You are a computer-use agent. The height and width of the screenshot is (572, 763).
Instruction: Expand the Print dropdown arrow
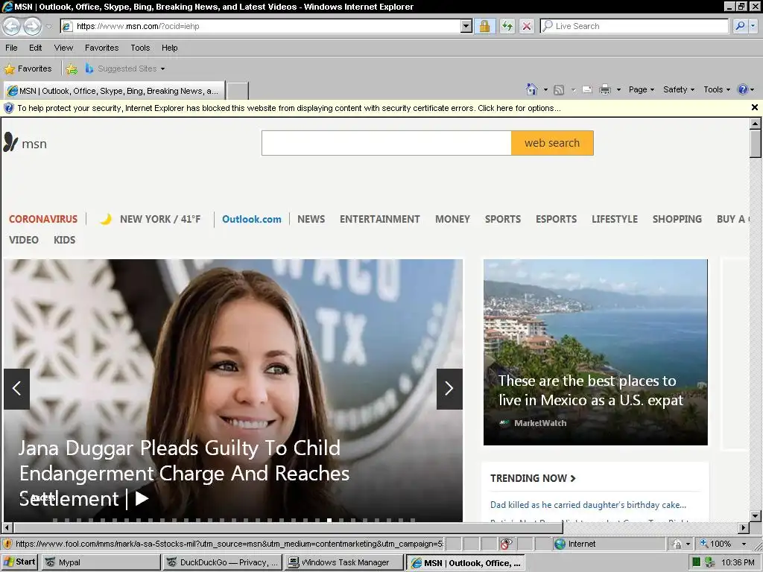(x=618, y=89)
